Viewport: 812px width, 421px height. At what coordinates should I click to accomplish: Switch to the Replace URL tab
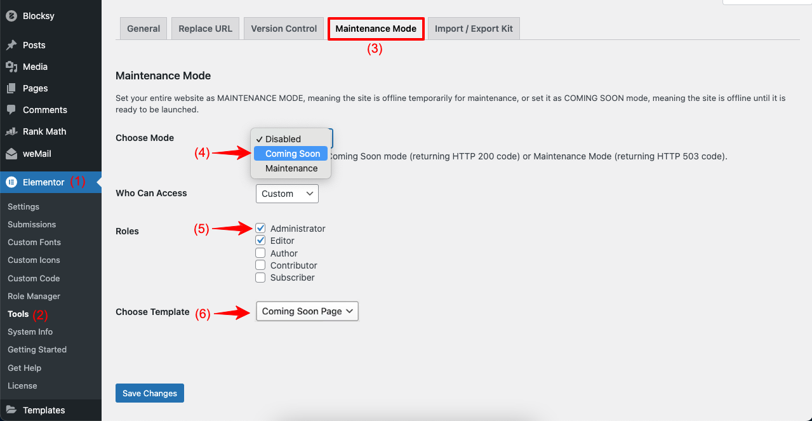point(205,29)
